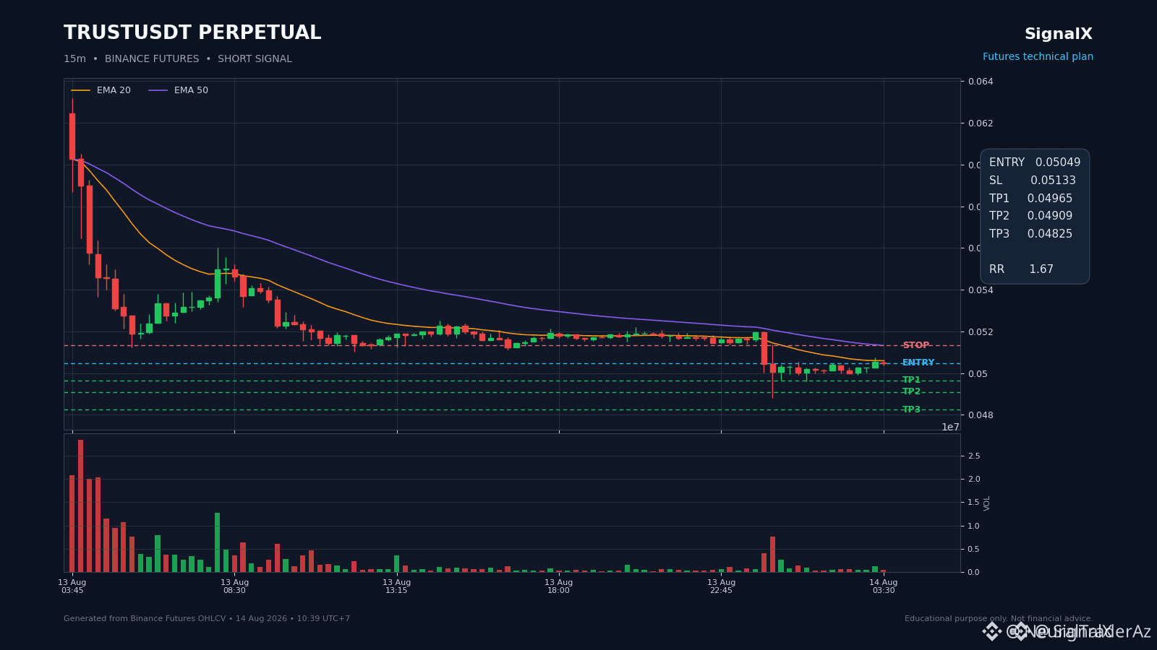Click the TRUSTUSDT PERPETUAL chart title
This screenshot has width=1157, height=650.
click(x=192, y=33)
